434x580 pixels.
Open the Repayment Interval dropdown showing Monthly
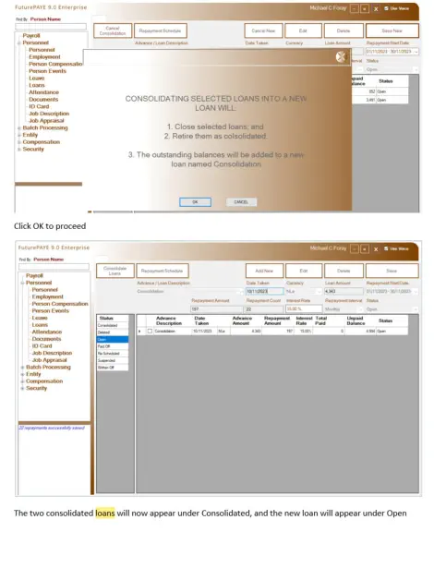point(361,309)
